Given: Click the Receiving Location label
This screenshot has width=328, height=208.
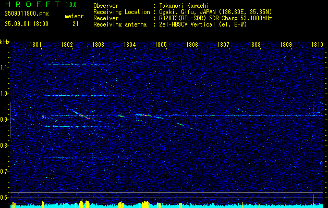Looking at the screenshot, I should [122, 12].
